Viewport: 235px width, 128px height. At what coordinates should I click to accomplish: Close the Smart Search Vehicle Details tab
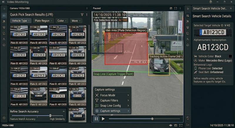231,9
